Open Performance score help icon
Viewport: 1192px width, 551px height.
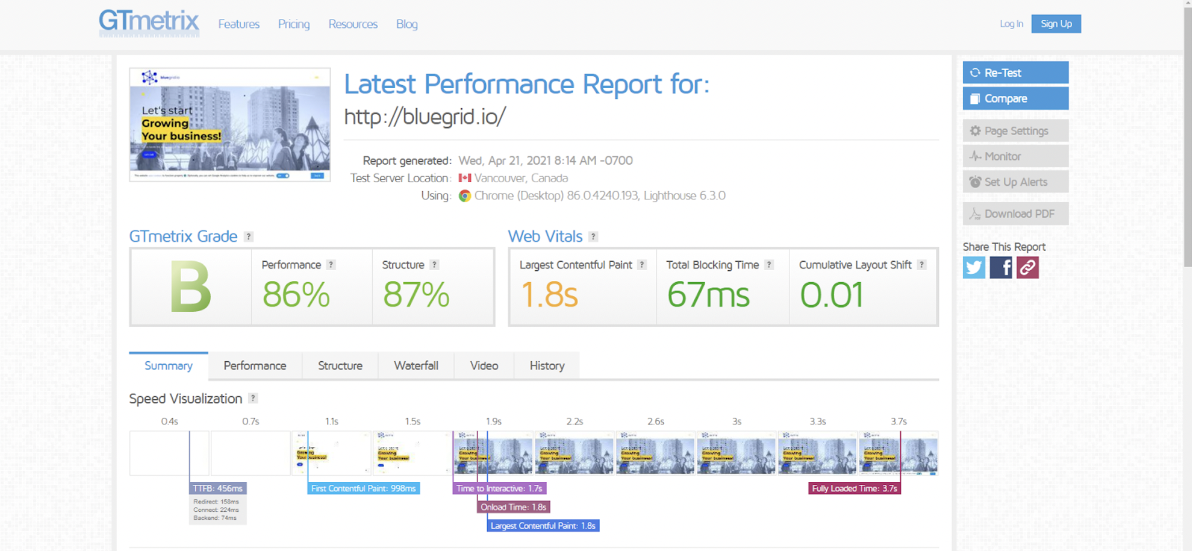331,265
